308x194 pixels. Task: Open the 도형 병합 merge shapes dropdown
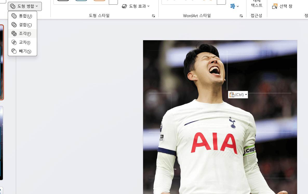[x=25, y=6]
